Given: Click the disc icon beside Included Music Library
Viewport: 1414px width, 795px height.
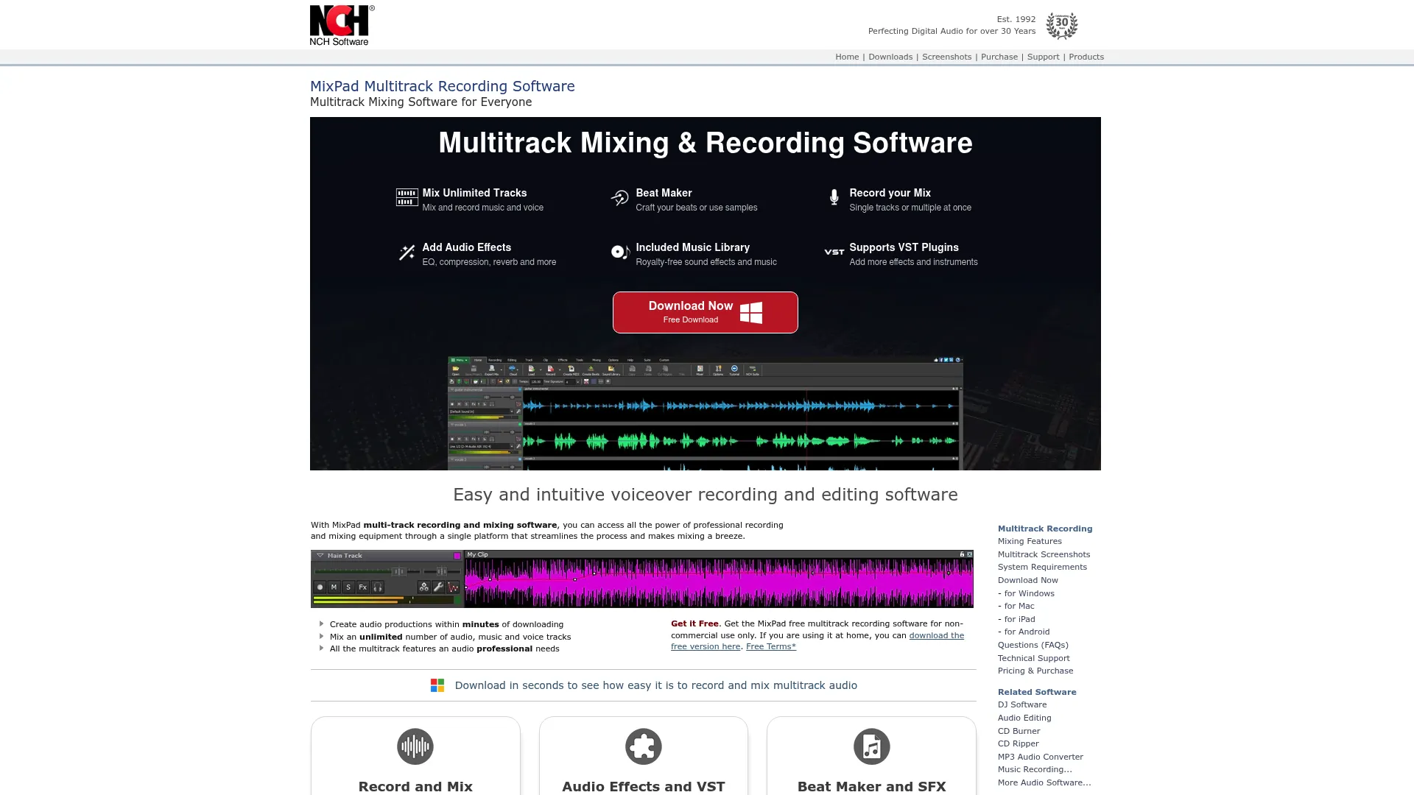Looking at the screenshot, I should click(620, 252).
